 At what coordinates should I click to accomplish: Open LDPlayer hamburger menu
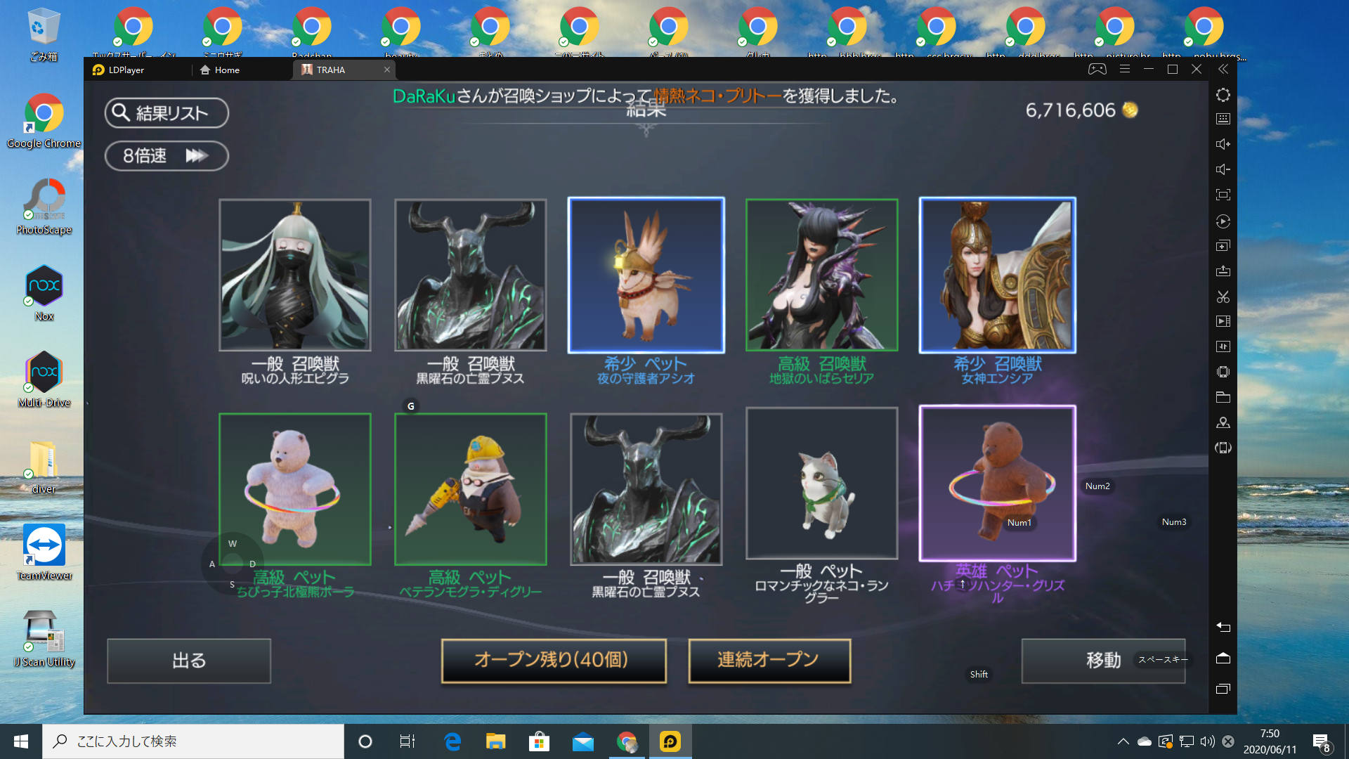(x=1125, y=69)
